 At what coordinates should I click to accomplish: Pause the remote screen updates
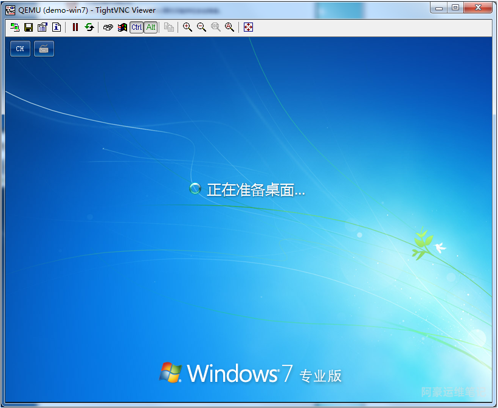[75, 27]
